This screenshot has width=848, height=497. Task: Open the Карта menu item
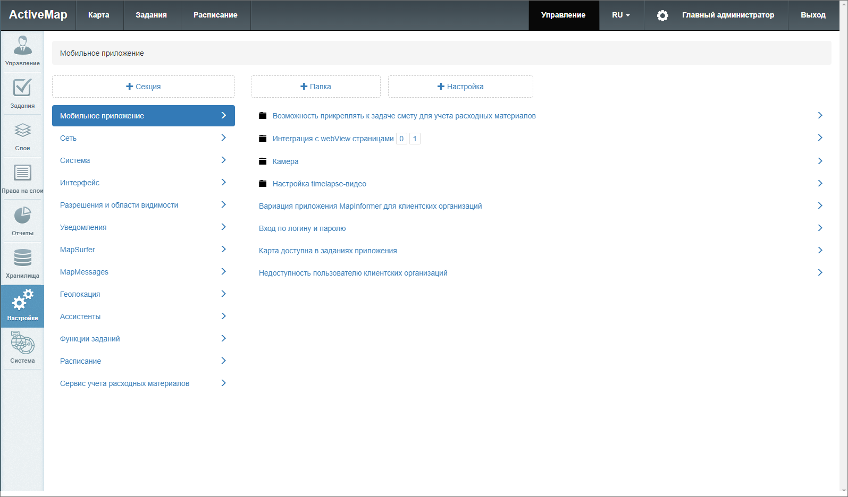tap(99, 15)
